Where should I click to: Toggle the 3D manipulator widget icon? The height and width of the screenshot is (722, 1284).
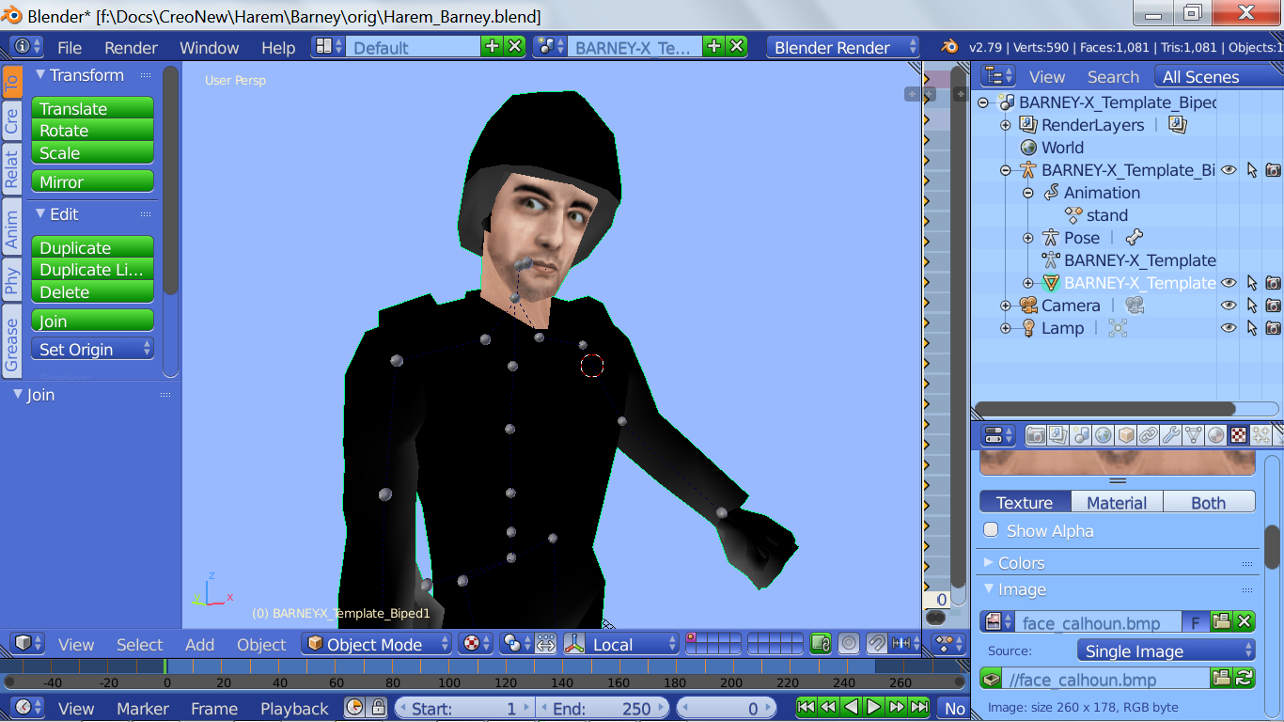(574, 645)
